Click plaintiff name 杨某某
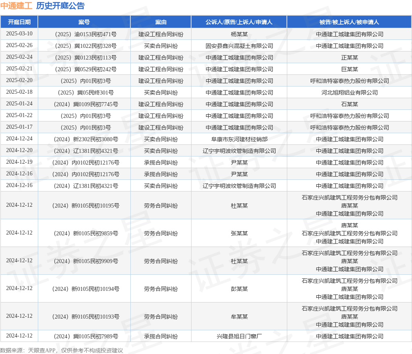The height and width of the screenshot is (354, 412). tap(239, 34)
